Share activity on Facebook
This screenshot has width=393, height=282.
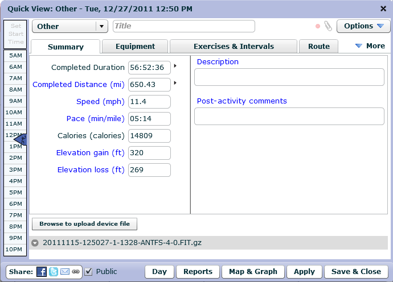point(42,272)
